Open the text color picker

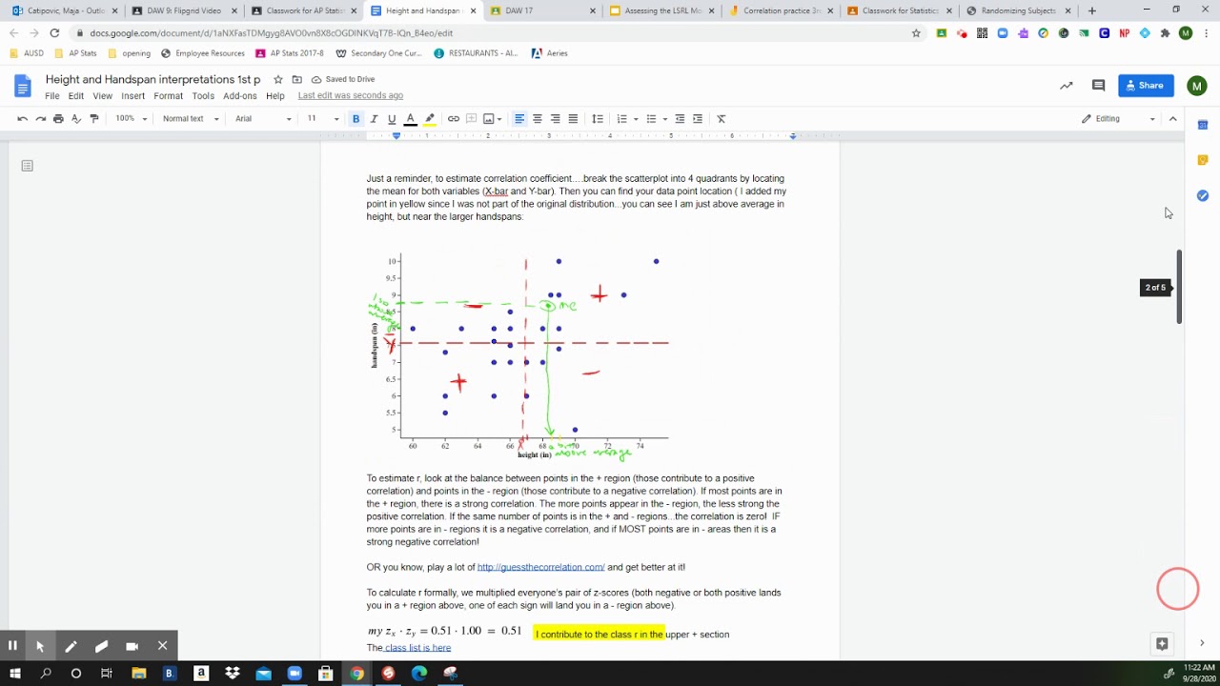(410, 118)
